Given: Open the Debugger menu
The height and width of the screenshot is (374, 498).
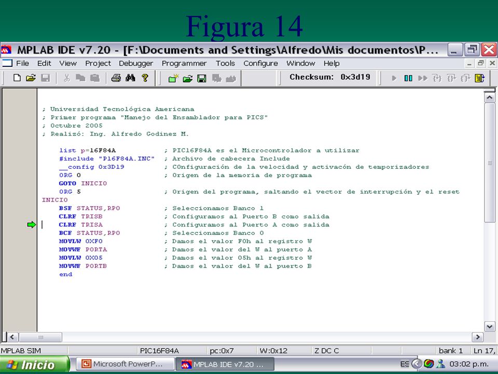Looking at the screenshot, I should [136, 63].
